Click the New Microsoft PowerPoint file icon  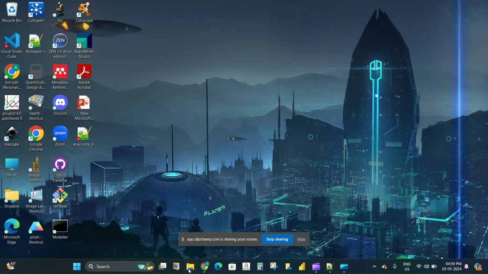84,108
